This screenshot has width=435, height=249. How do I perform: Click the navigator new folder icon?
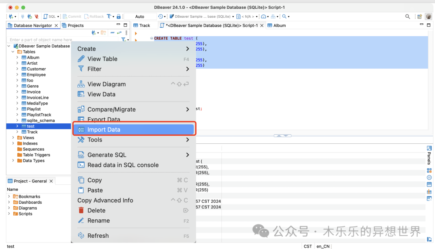pos(103,33)
